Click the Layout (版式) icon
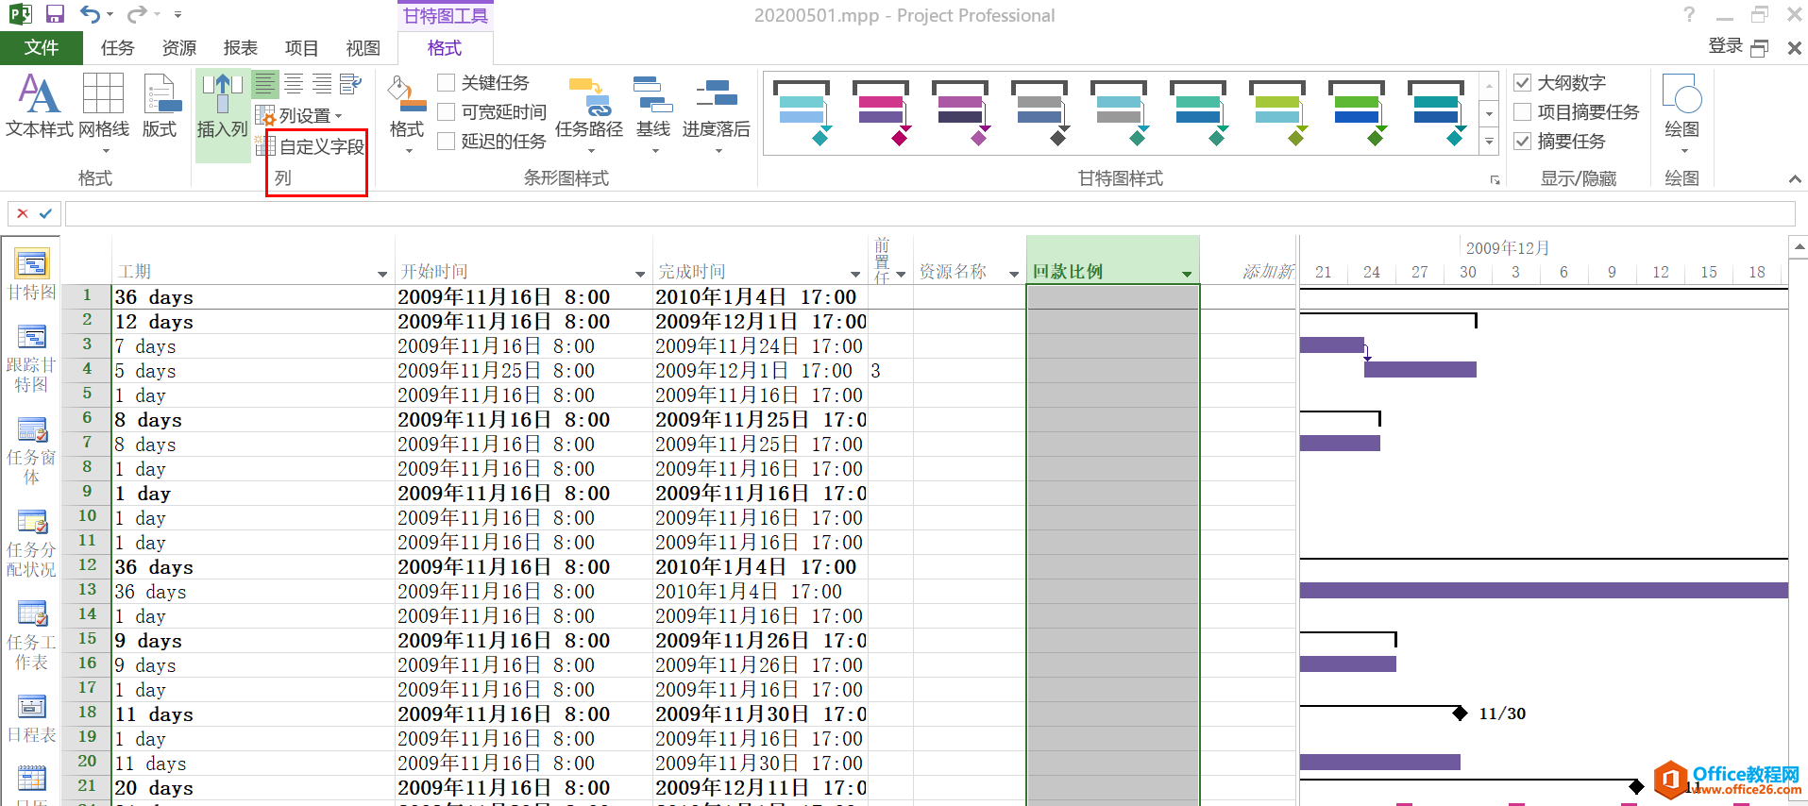The image size is (1808, 806). (x=160, y=105)
